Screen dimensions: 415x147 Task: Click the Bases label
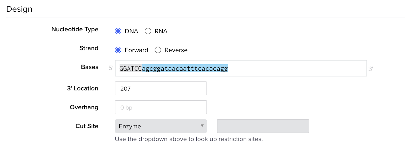point(89,67)
